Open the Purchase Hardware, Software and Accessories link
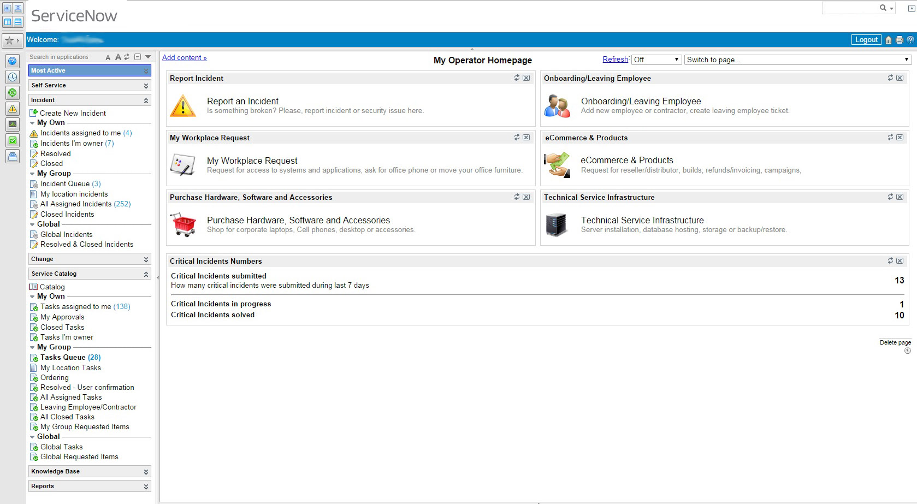Image resolution: width=917 pixels, height=504 pixels. (298, 220)
